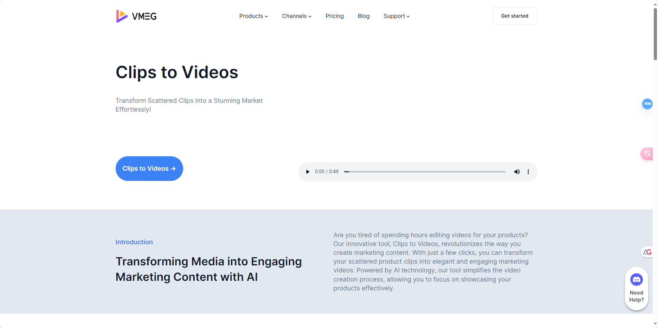Open the video player three-dot options menu
The image size is (658, 328).
point(528,172)
